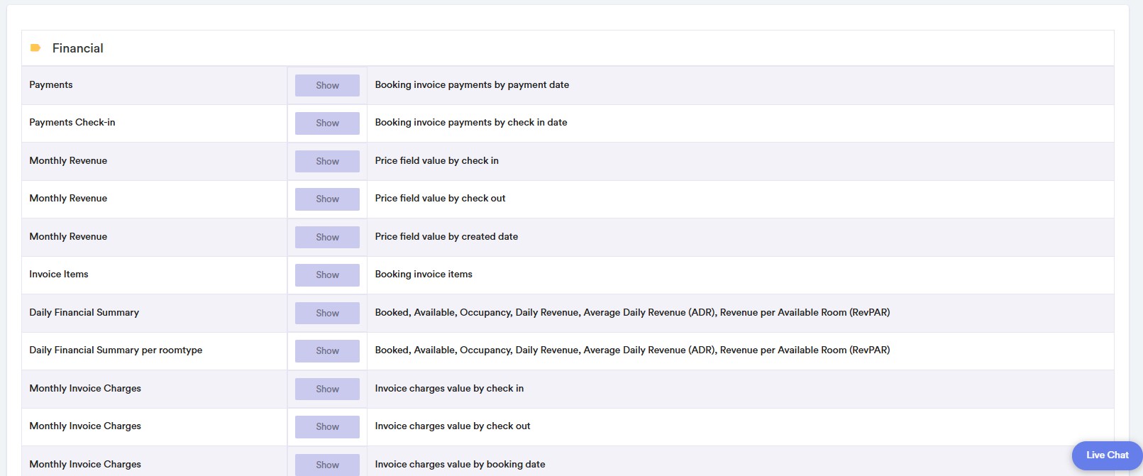Click "Invoice charges value by check in" text

coord(449,388)
